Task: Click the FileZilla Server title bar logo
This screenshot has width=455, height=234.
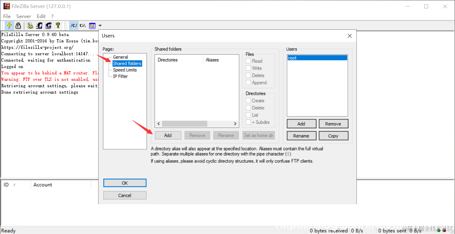Action: 6,6
